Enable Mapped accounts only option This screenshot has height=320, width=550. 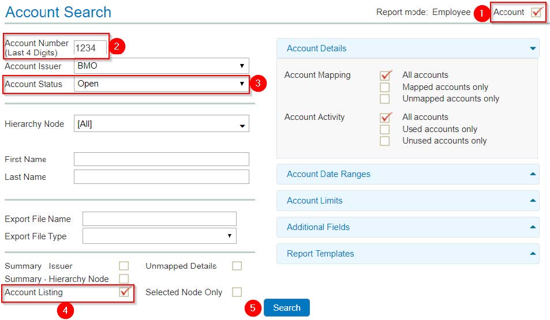pos(385,87)
